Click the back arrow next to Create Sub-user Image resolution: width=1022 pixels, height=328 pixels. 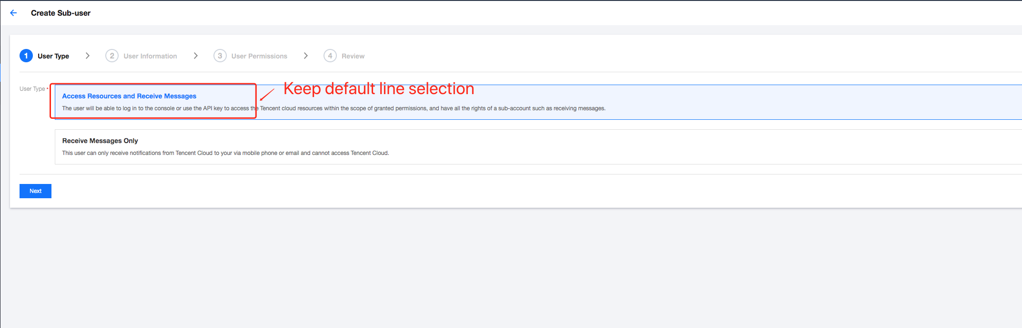click(x=13, y=13)
